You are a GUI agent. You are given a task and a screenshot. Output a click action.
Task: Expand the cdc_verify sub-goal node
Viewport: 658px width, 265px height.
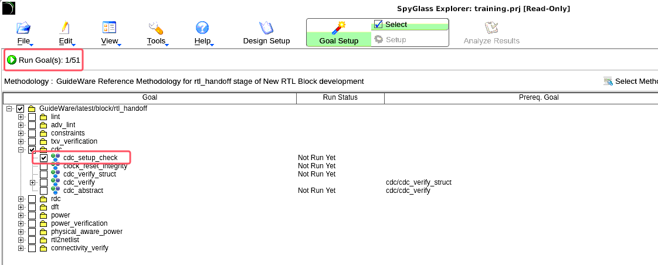(x=32, y=182)
